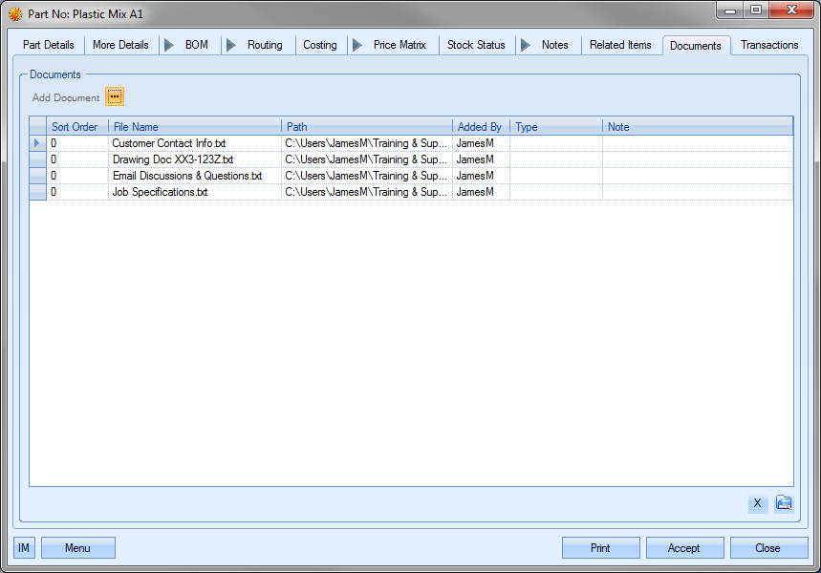
Task: Click the arrow icon beside BOM tab
Action: pos(168,45)
